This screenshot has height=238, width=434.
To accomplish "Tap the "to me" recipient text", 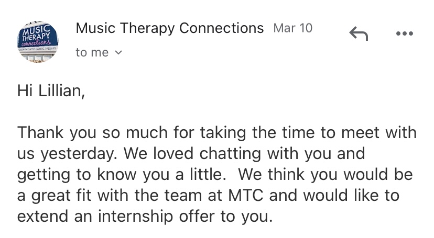I will pos(92,52).
